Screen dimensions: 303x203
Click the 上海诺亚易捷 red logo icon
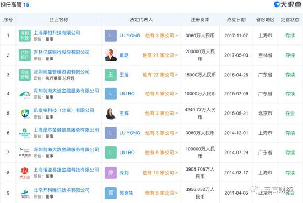point(25,173)
